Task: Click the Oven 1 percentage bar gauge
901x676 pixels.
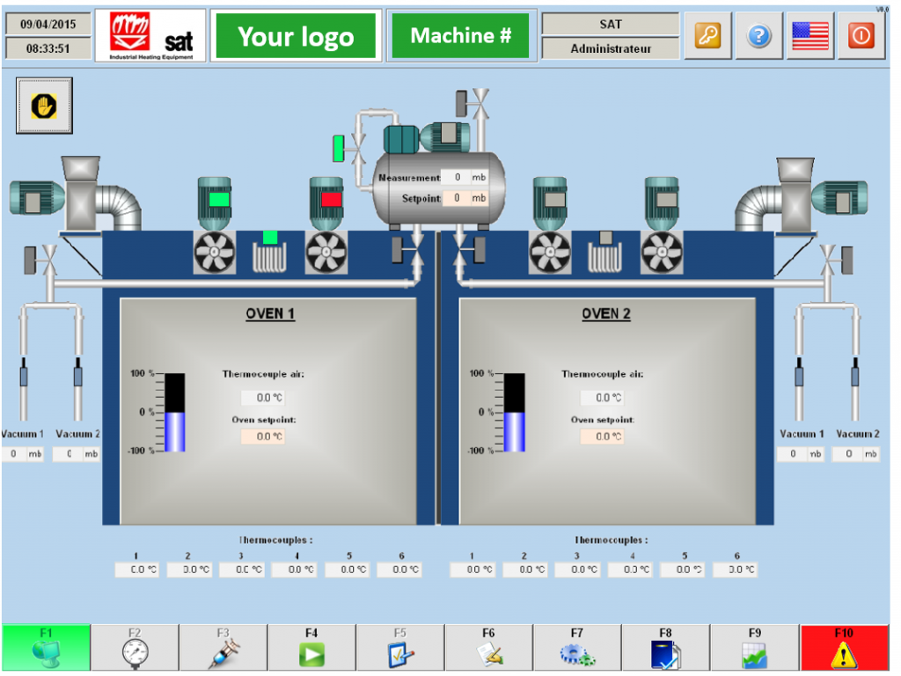Action: point(172,412)
